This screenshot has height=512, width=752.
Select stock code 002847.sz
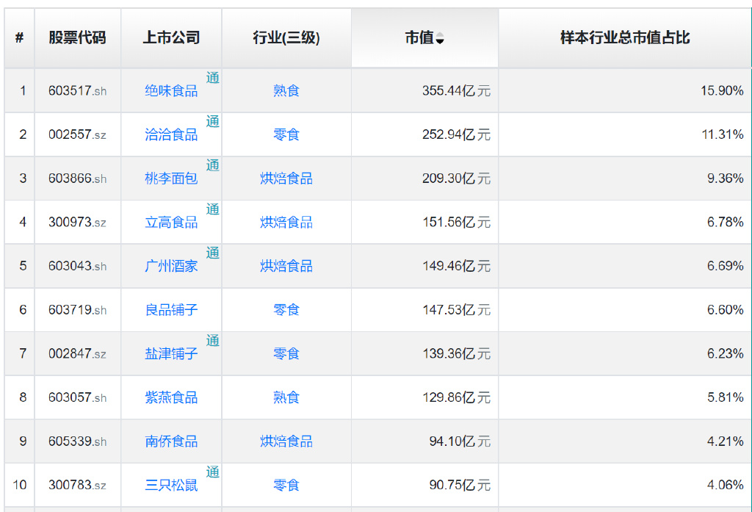(x=77, y=353)
